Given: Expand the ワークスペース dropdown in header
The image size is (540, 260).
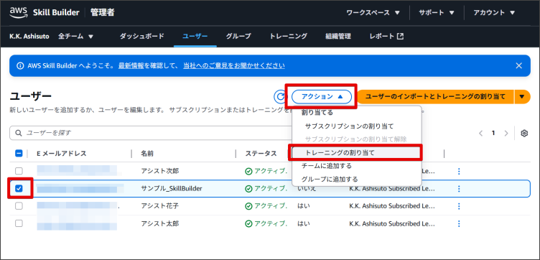Looking at the screenshot, I should point(373,13).
